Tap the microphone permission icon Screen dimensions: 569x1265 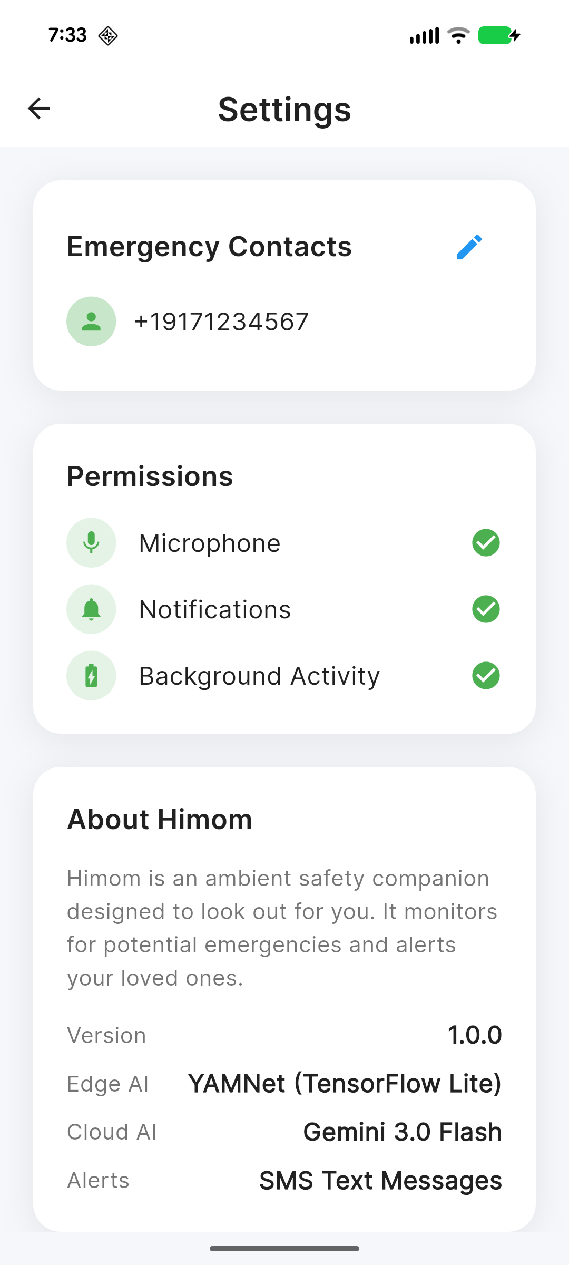coord(91,543)
